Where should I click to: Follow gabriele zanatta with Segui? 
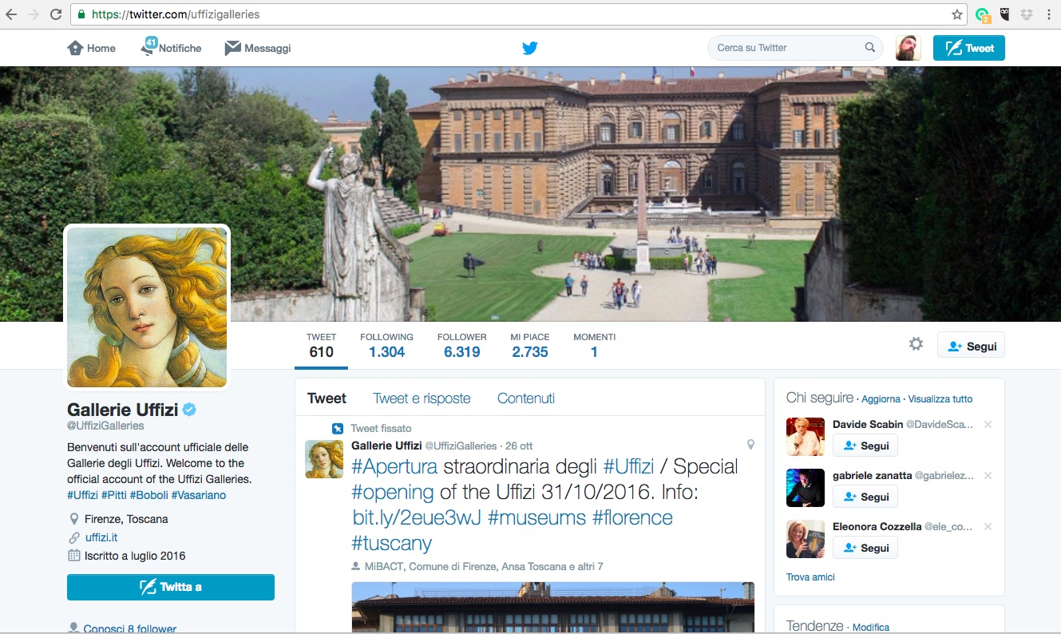(865, 497)
